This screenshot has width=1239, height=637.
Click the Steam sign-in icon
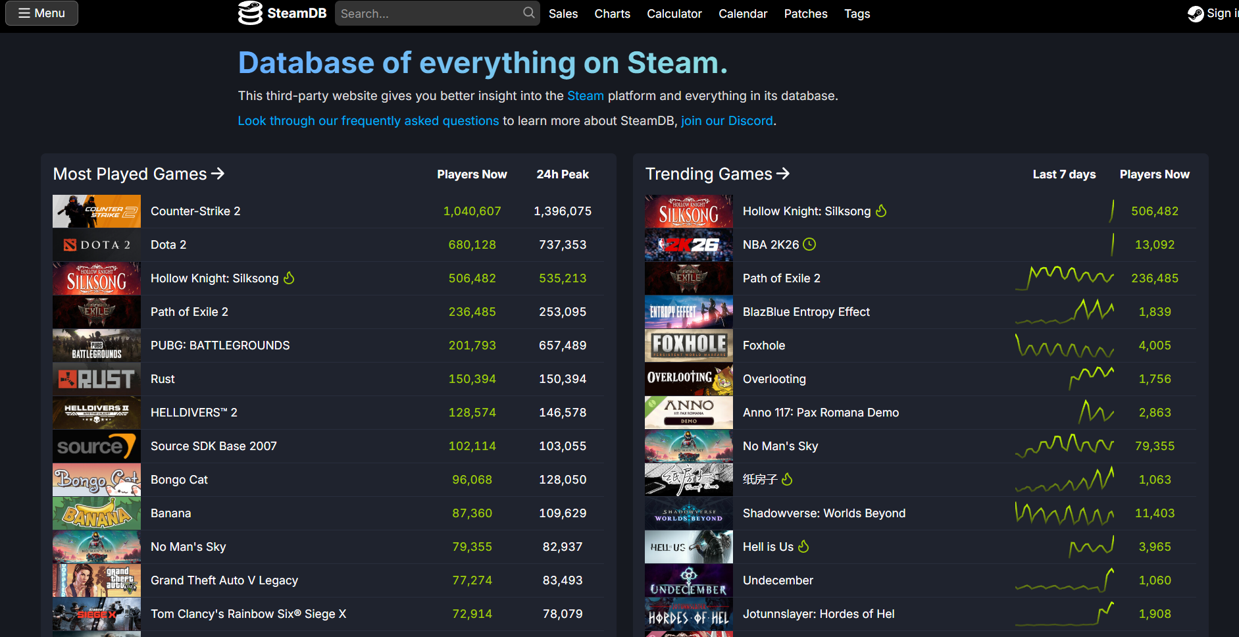(x=1196, y=14)
